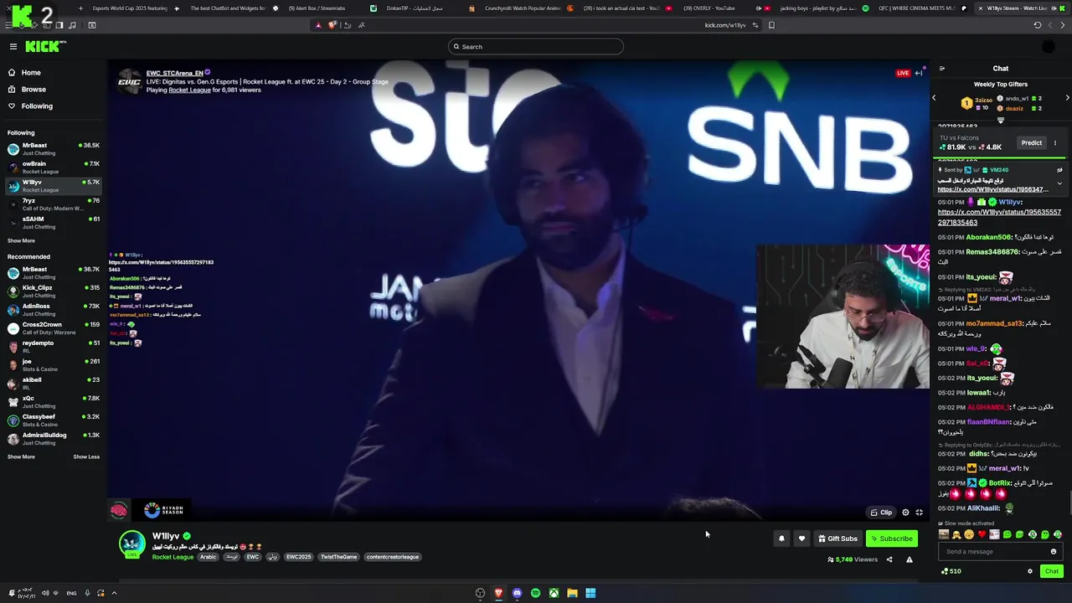
Task: Switch to the Esports World Cup 2025 tab
Action: click(x=134, y=8)
